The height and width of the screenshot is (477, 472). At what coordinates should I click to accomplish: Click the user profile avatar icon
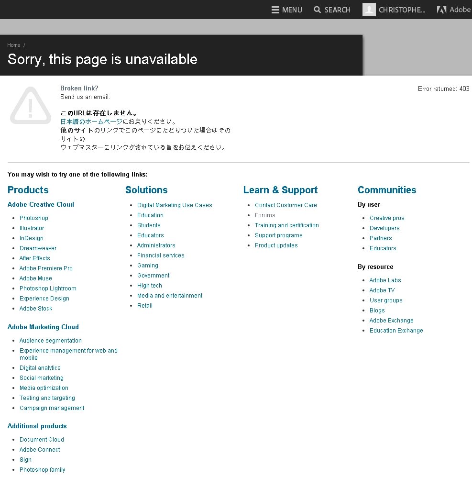pyautogui.click(x=369, y=10)
